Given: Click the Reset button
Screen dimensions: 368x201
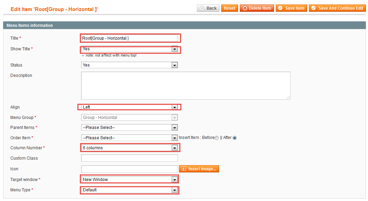Looking at the screenshot, I should click(229, 8).
